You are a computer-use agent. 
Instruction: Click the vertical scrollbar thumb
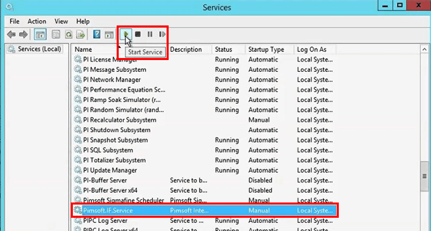424,177
